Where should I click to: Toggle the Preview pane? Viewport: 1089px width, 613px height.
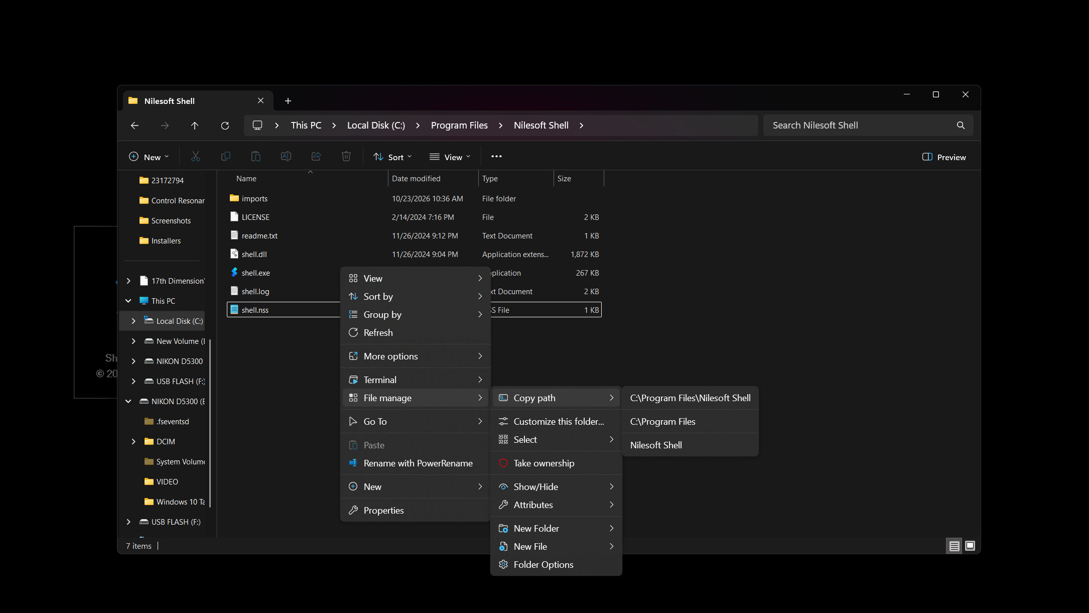[x=944, y=157]
